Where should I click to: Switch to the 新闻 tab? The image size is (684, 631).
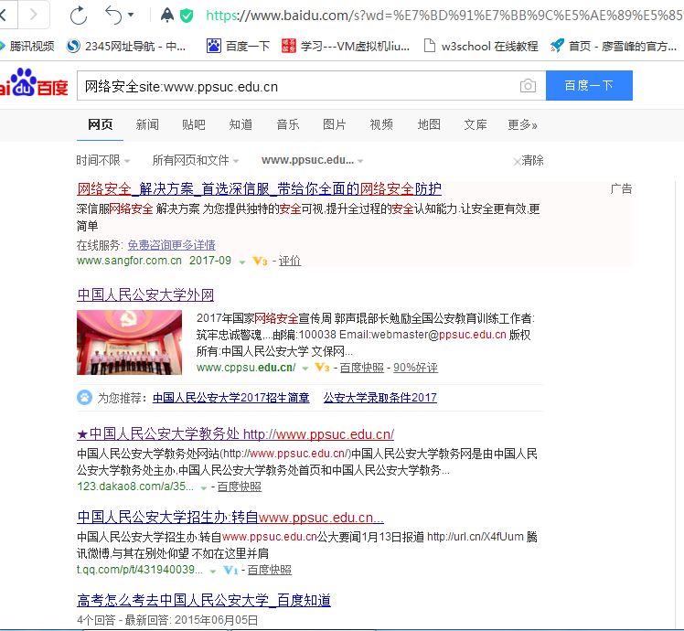point(147,124)
